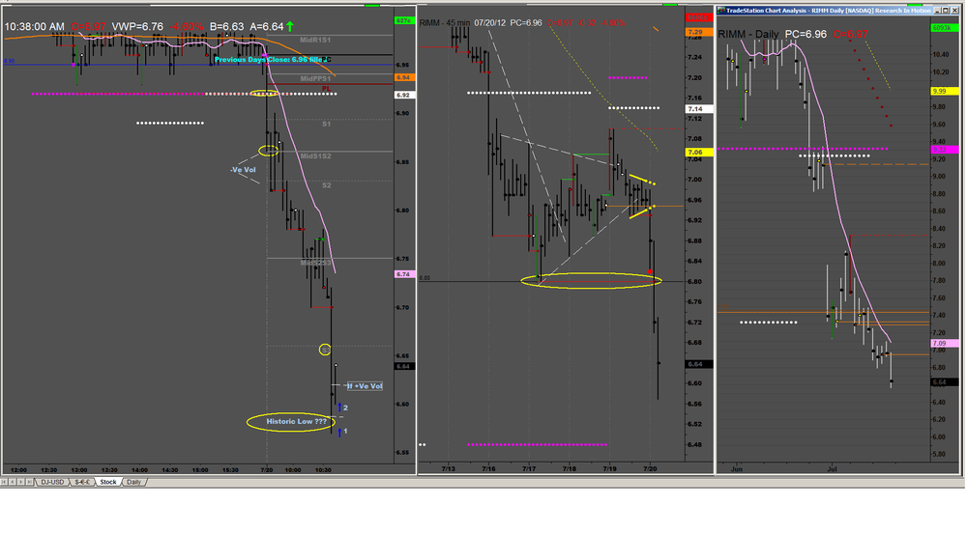Switch to the DJ-USD tab

52,482
